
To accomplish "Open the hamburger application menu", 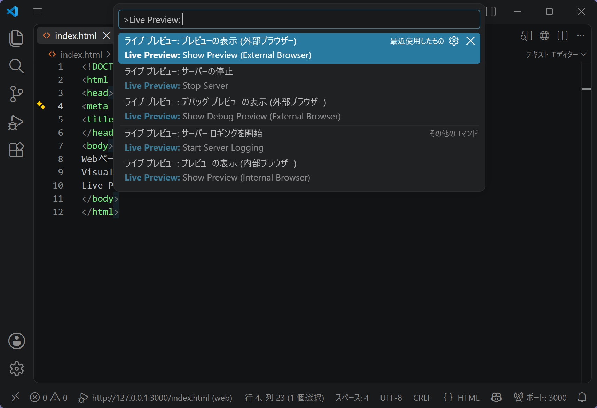I will [x=38, y=11].
